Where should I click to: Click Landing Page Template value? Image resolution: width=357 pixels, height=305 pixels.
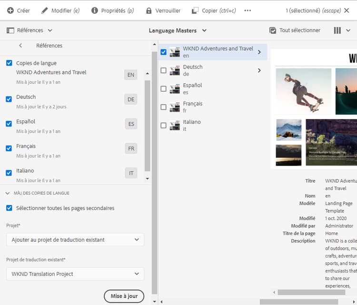(339, 207)
